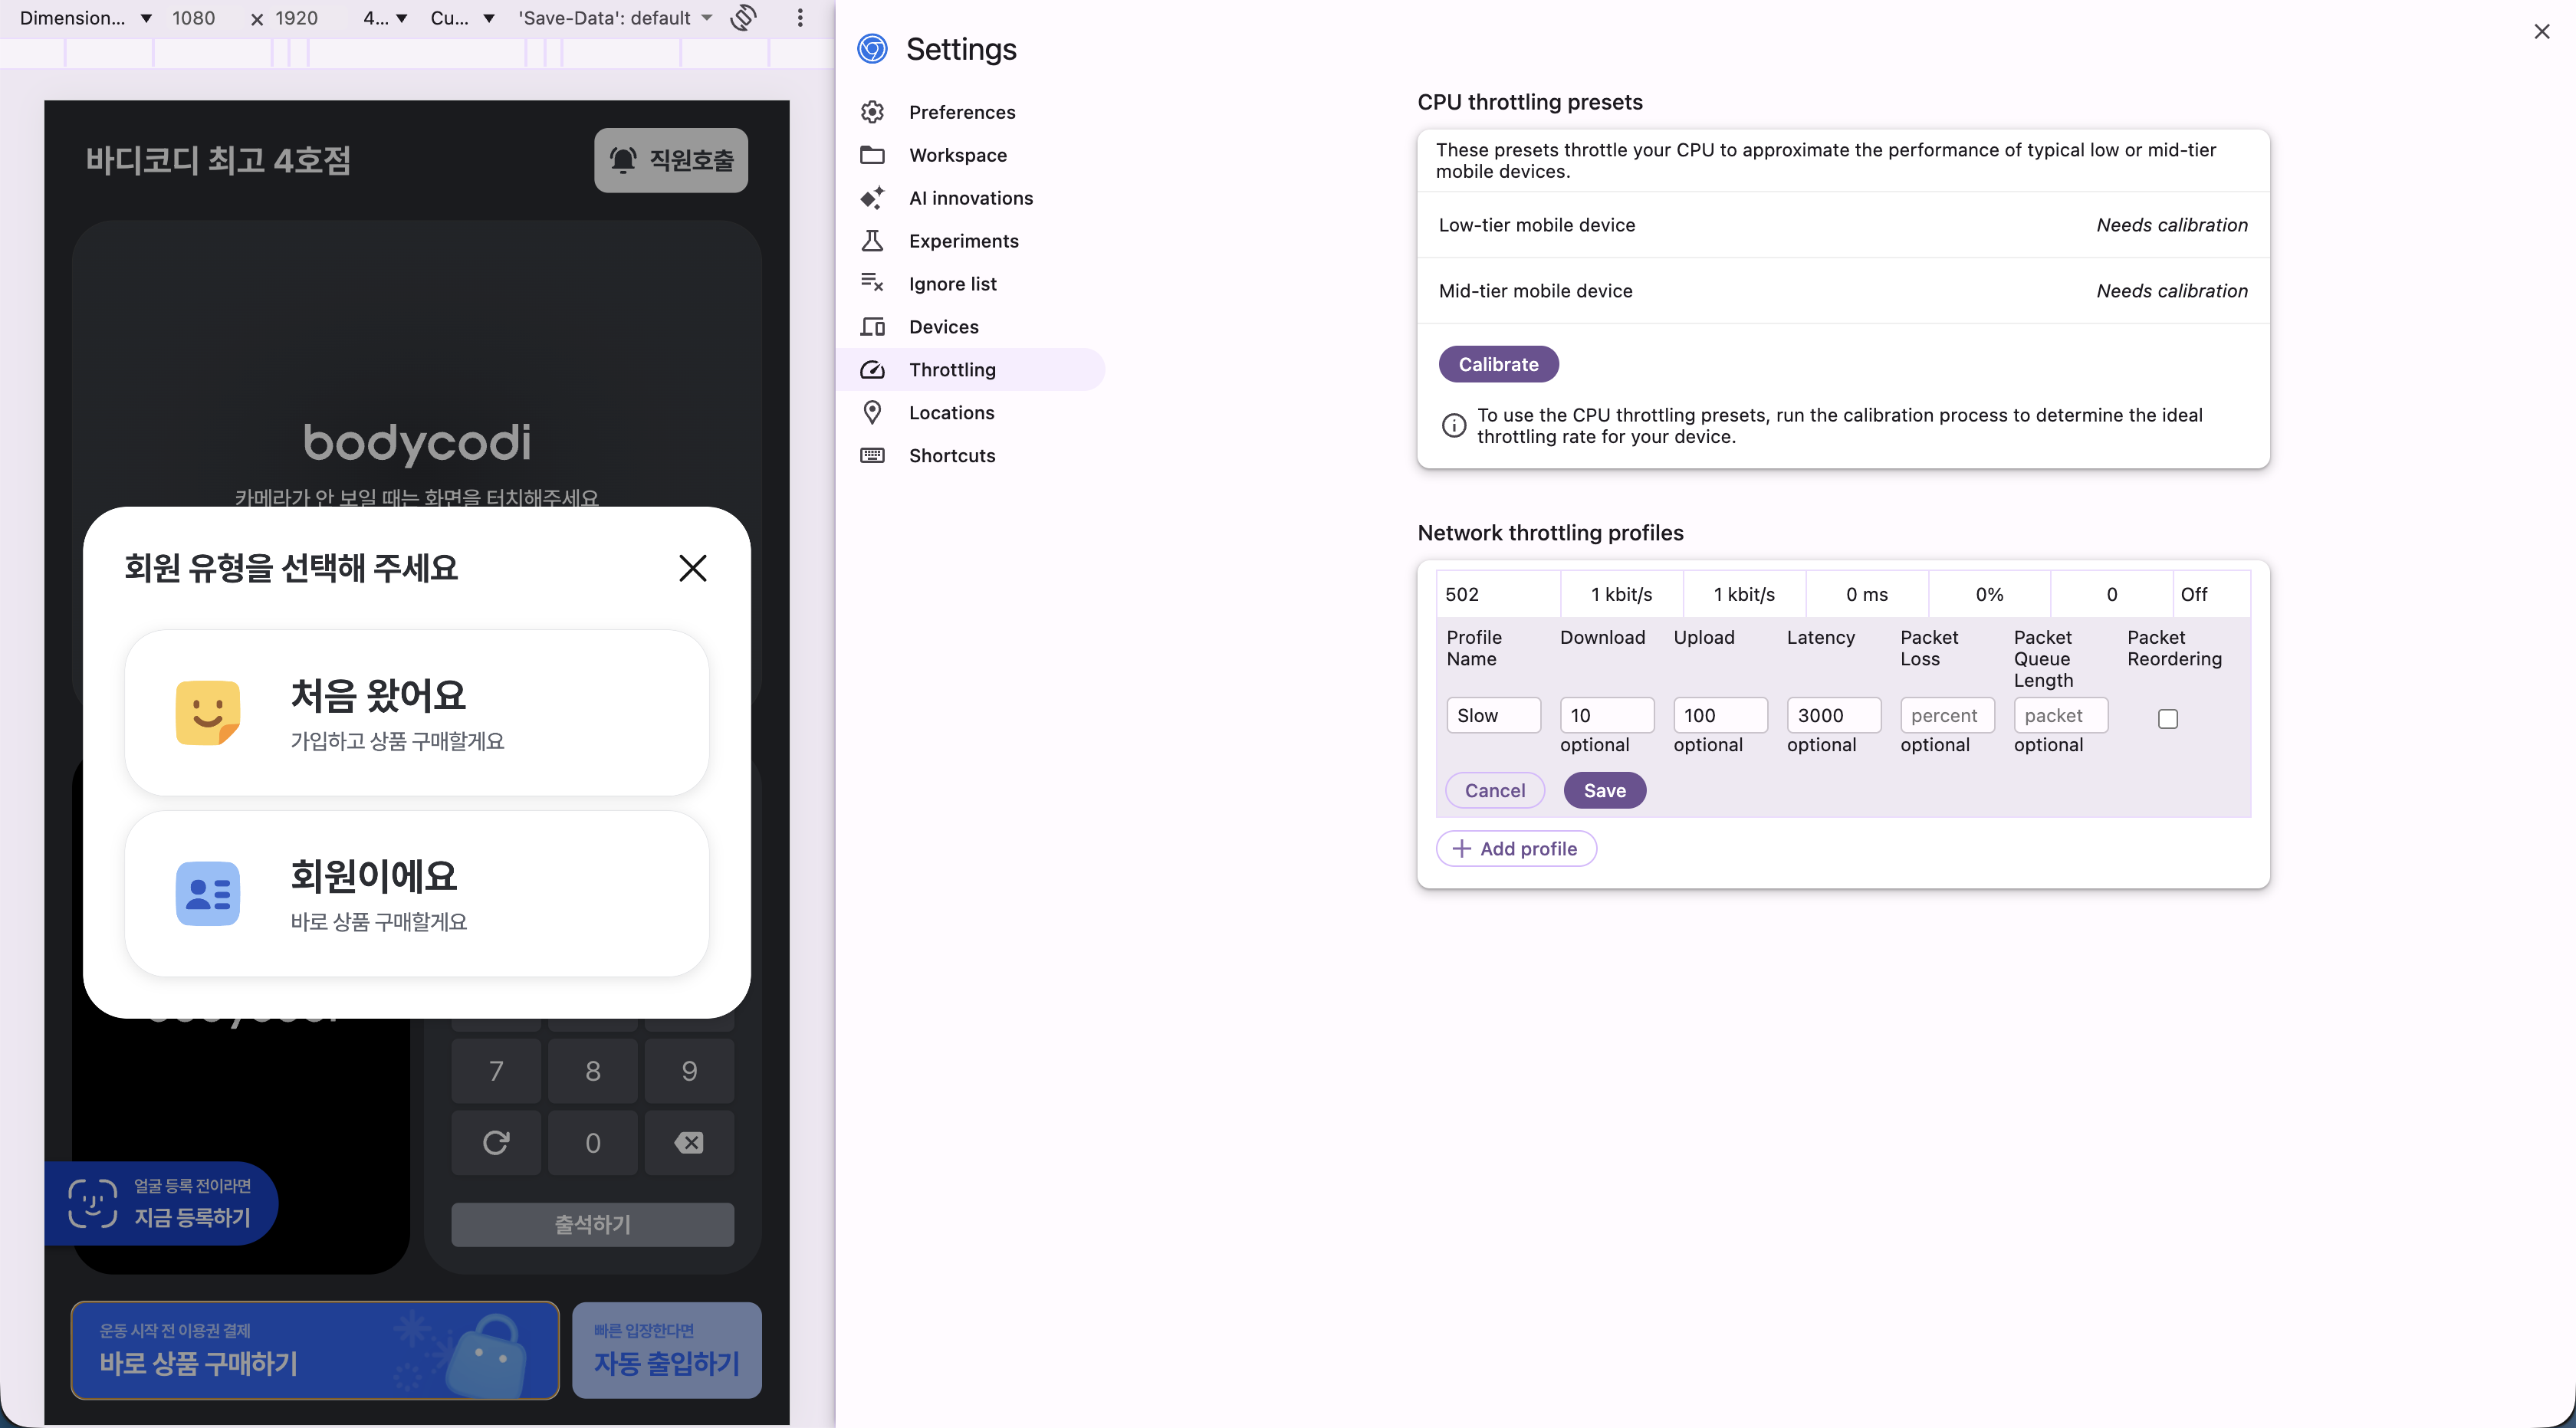Click the Latency input field
Viewport: 2576px width, 1428px height.
click(x=1832, y=715)
